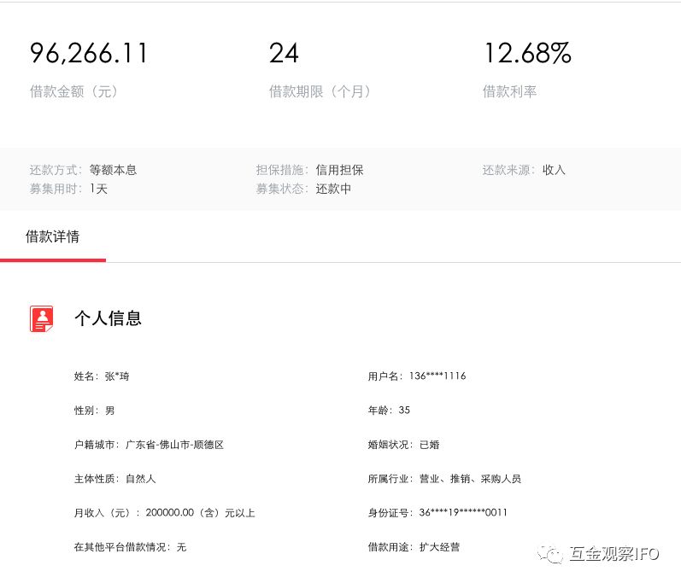Select the 还款方式 等额本息 text
Screen dimensions: 681x583
83,170
